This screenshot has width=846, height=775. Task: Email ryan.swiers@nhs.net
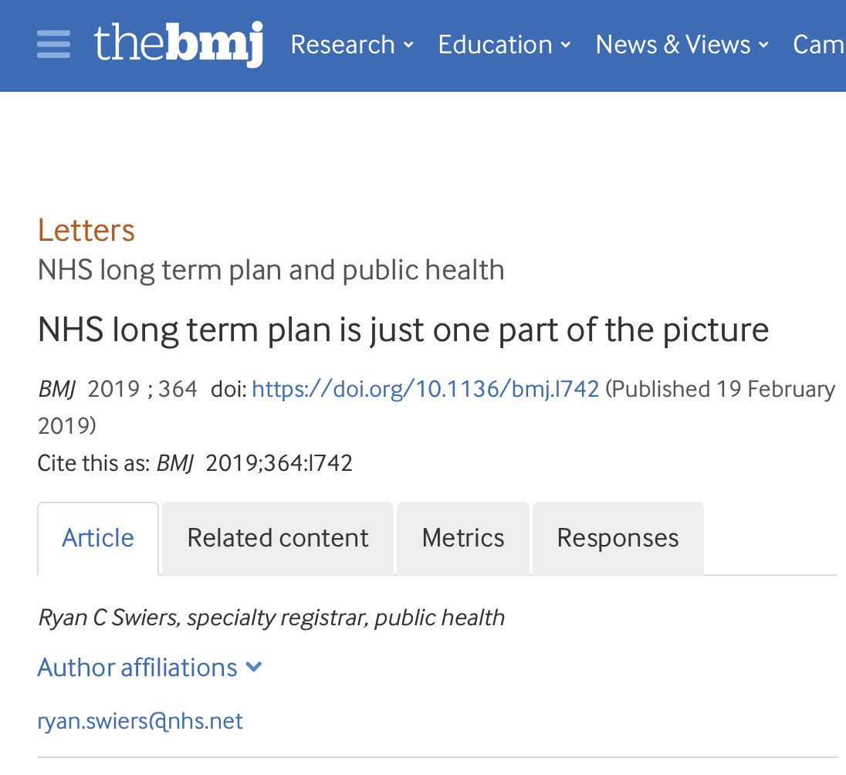pos(140,722)
